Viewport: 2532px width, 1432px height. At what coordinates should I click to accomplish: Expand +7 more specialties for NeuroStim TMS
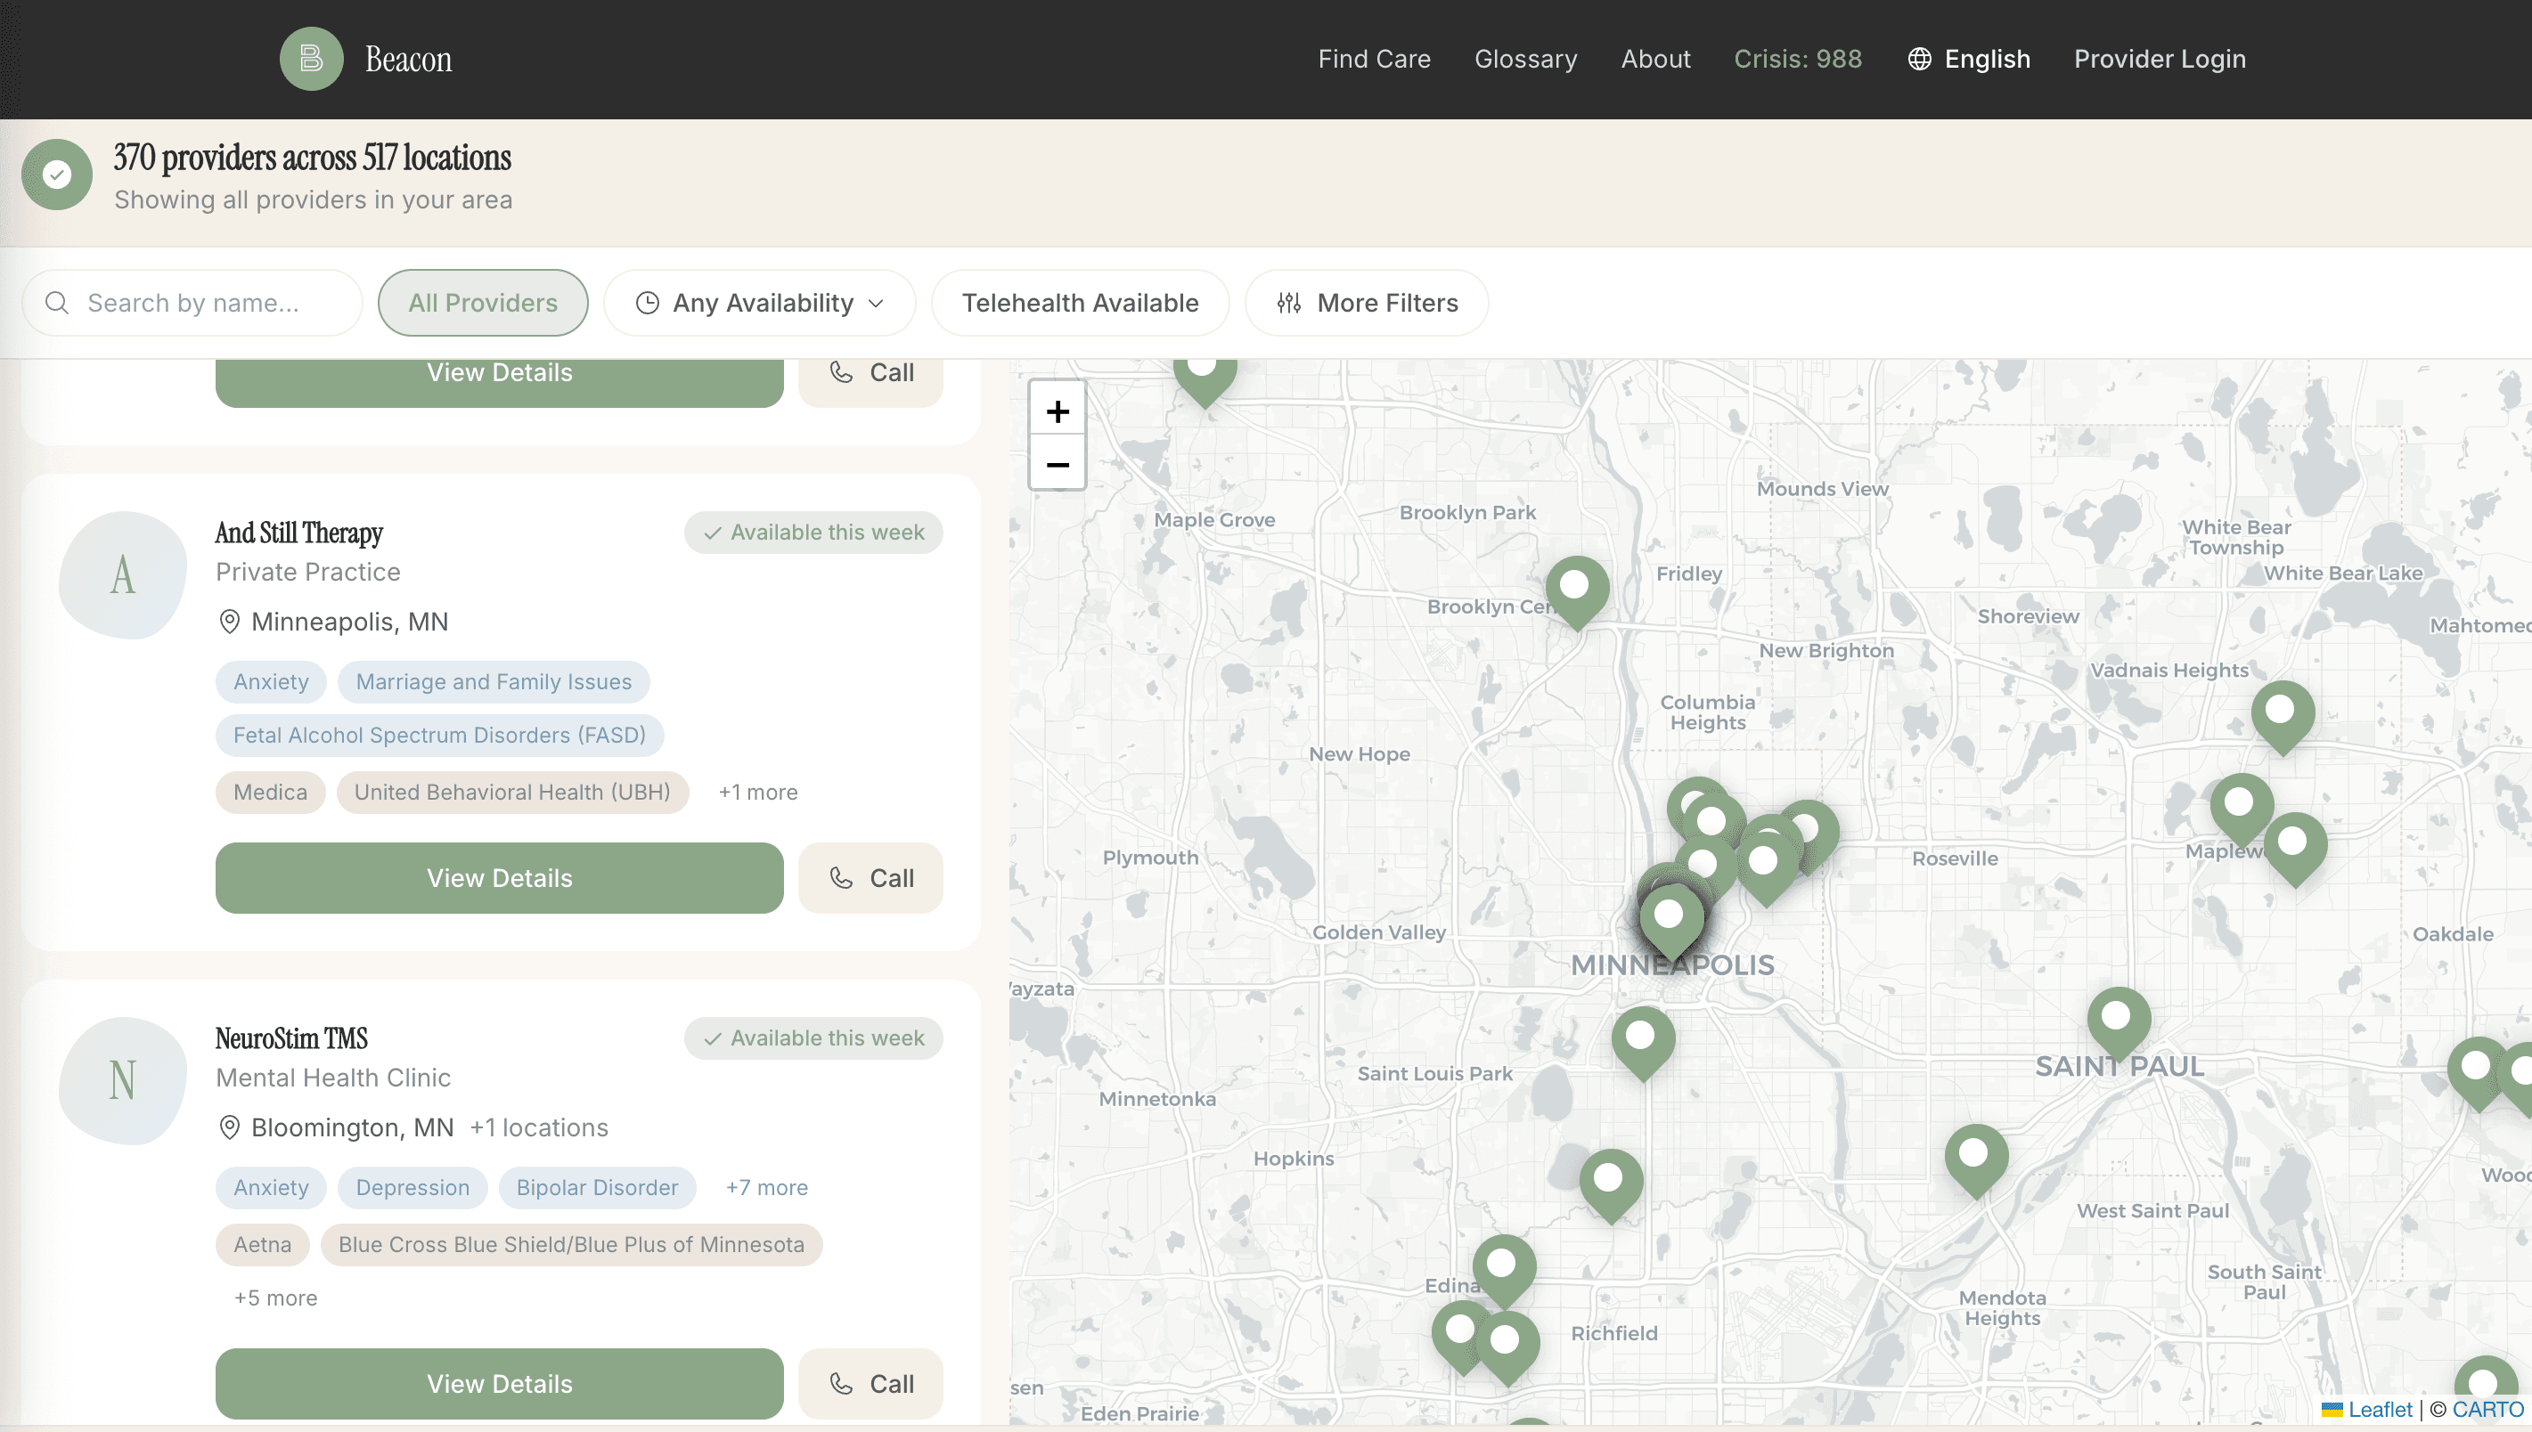[x=766, y=1188]
